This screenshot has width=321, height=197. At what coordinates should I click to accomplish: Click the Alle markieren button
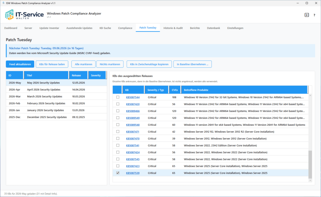point(83,64)
